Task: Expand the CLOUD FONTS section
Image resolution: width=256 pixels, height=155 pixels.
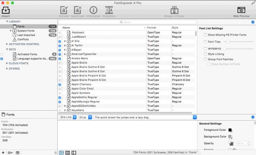Action: click(x=7, y=63)
